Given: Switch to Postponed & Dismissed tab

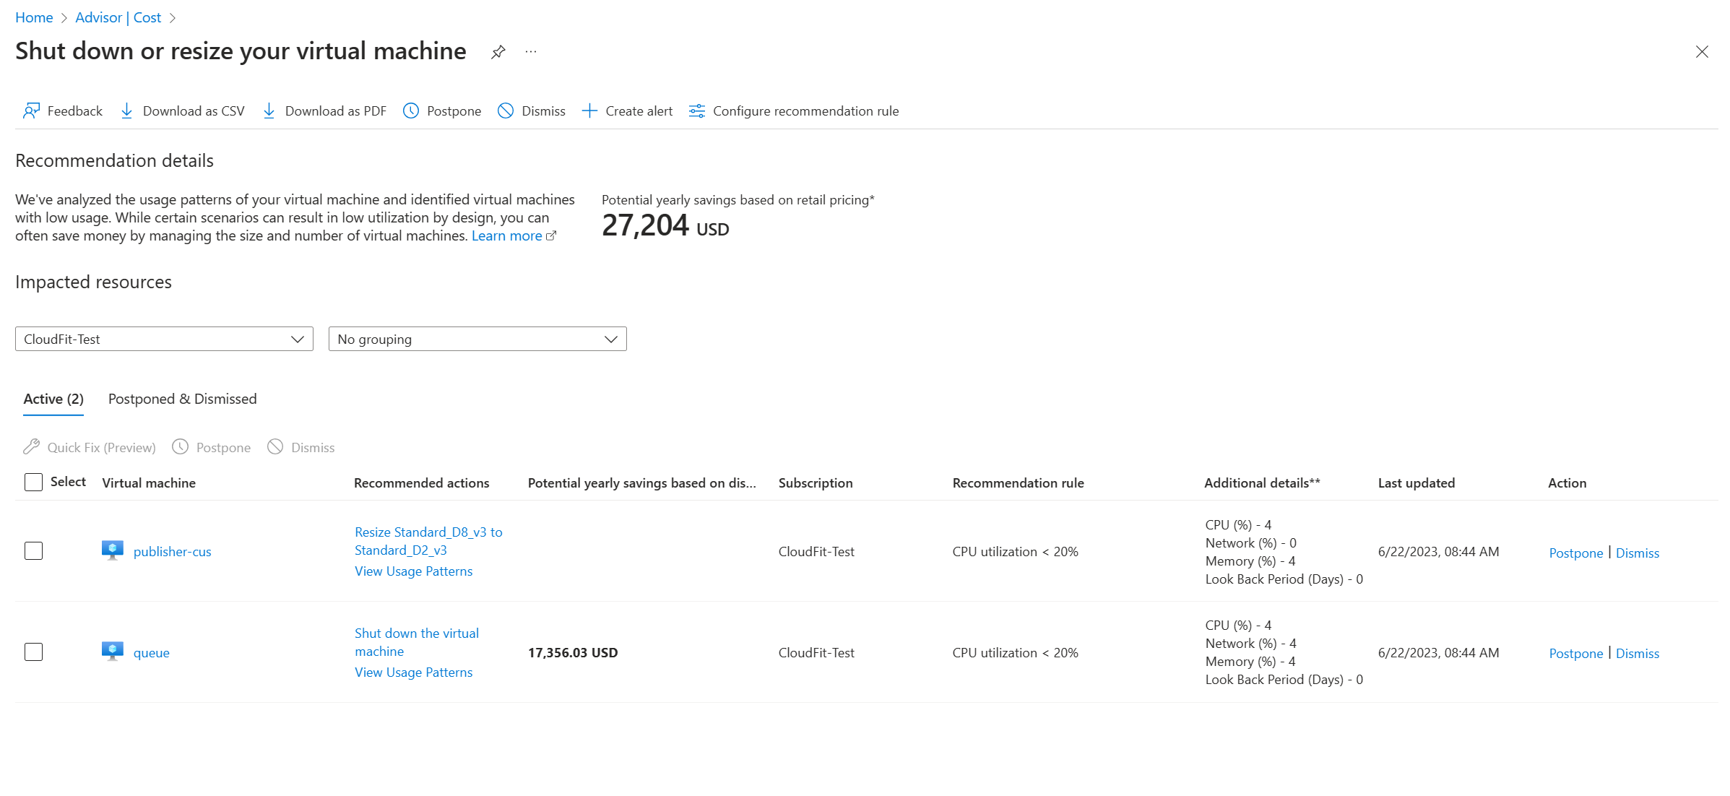Looking at the screenshot, I should click(x=182, y=399).
